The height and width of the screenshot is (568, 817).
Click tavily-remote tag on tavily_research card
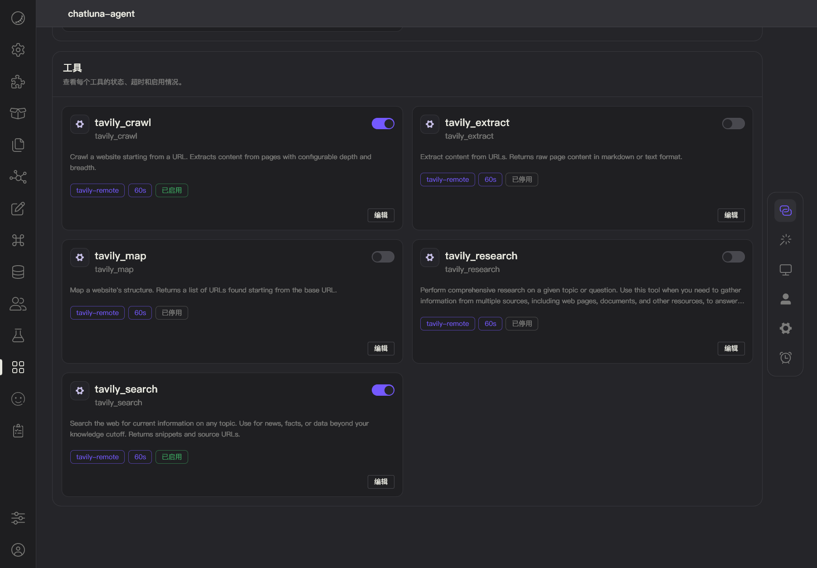tap(447, 324)
